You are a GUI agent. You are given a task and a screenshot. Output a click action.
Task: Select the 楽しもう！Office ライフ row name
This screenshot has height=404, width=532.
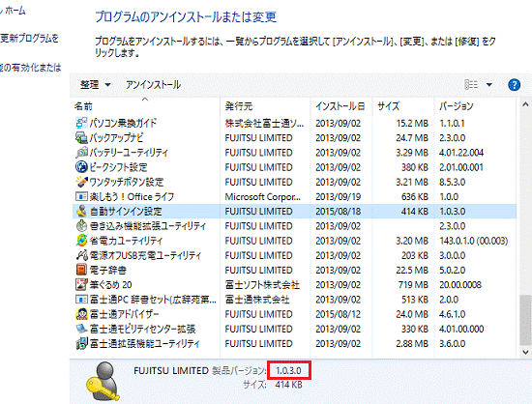(132, 196)
